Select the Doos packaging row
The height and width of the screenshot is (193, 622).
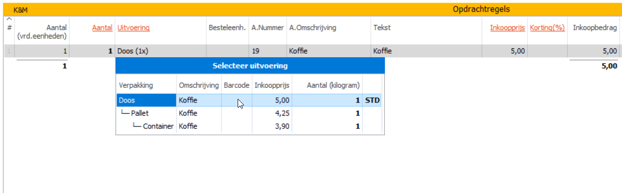tap(249, 100)
